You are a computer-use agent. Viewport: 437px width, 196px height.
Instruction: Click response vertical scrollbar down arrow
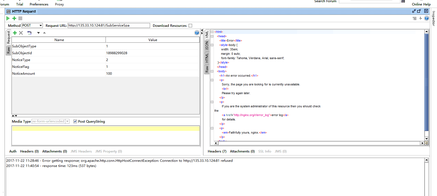(x=427, y=139)
